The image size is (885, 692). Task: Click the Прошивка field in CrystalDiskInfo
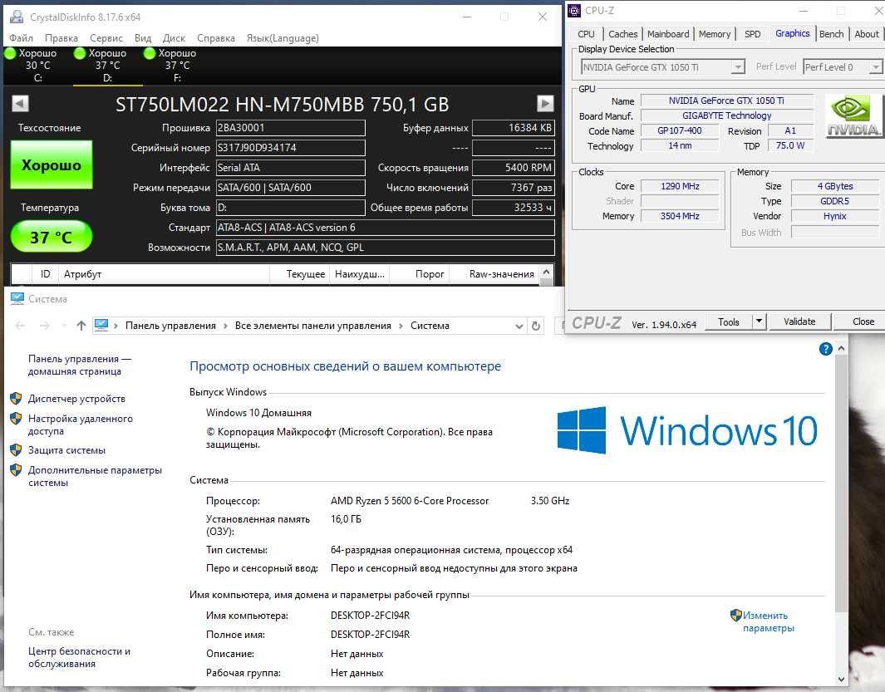(291, 128)
